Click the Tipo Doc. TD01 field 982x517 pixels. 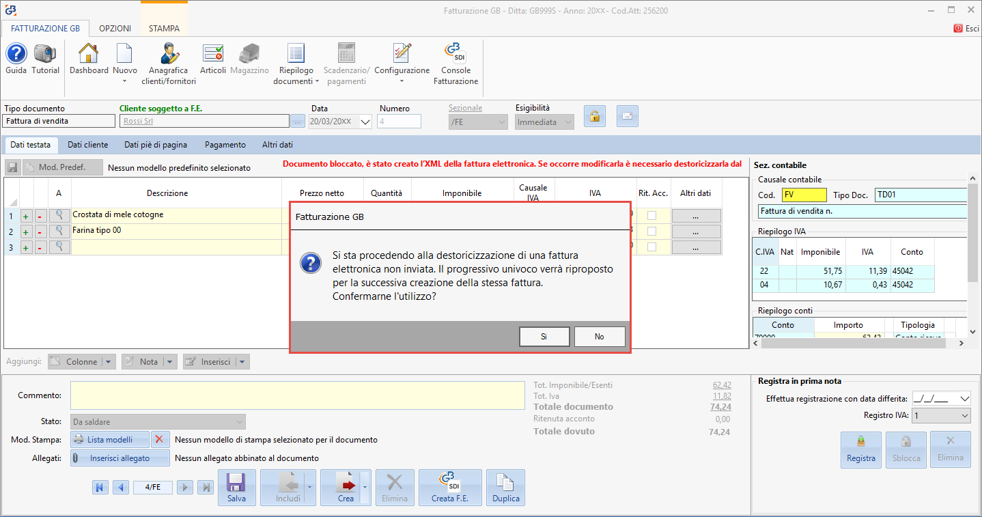(921, 195)
